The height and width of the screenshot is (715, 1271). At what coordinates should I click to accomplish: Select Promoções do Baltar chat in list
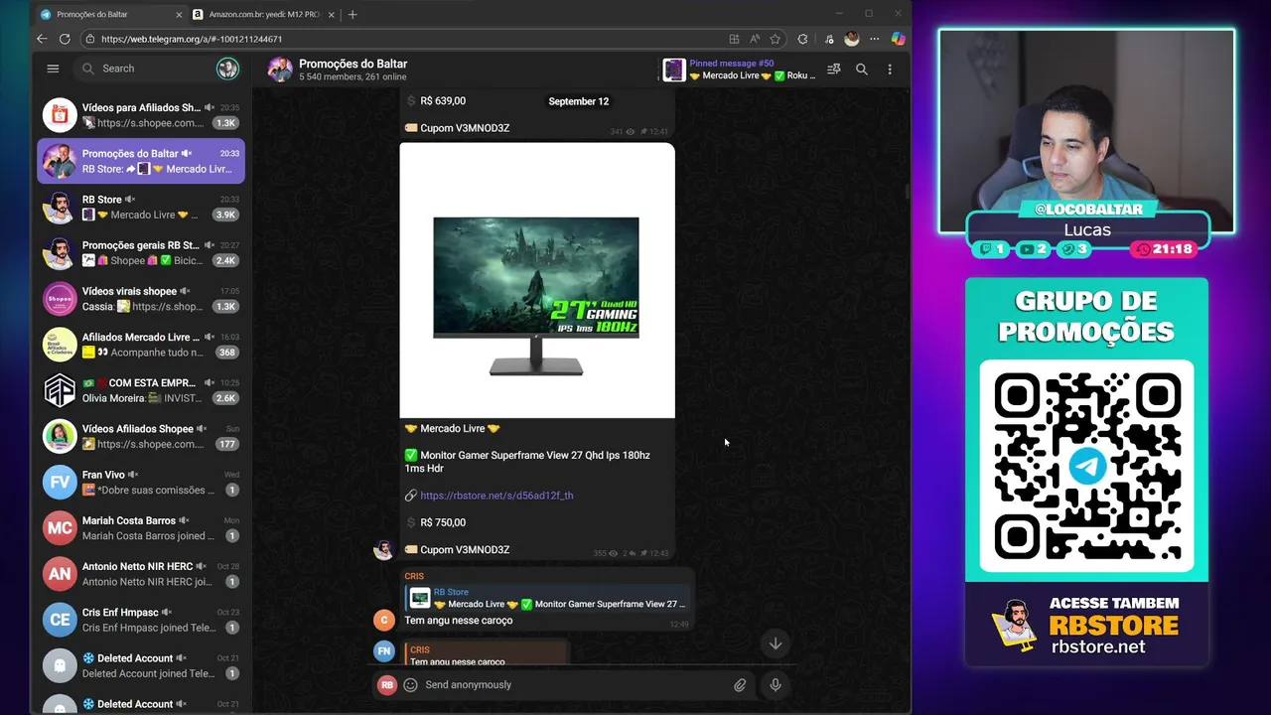point(141,161)
